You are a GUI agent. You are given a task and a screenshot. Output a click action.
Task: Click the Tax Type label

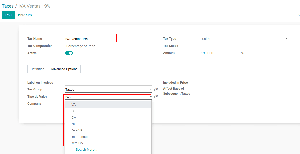[x=170, y=39]
